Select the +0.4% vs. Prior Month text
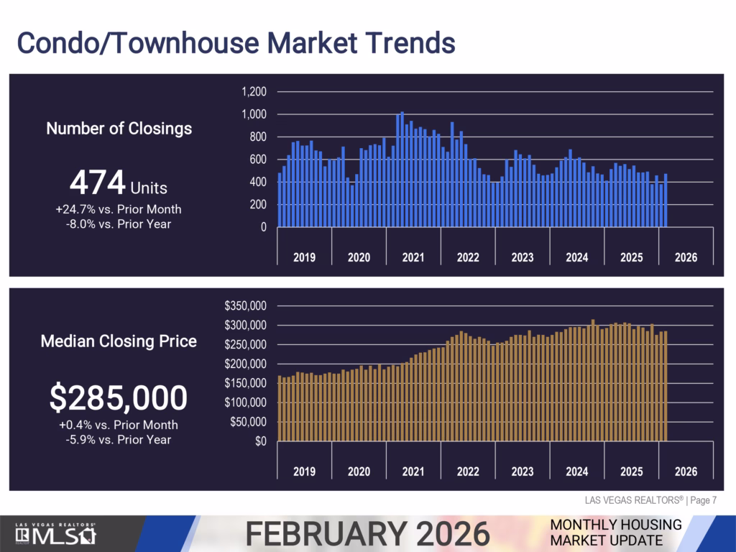The height and width of the screenshot is (552, 736). tap(119, 425)
